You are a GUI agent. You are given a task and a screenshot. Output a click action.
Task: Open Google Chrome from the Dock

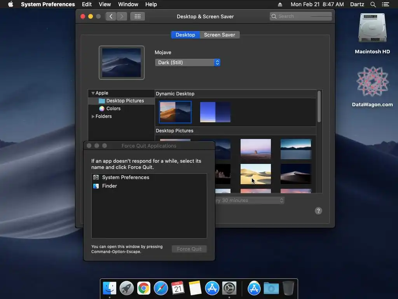click(x=144, y=288)
